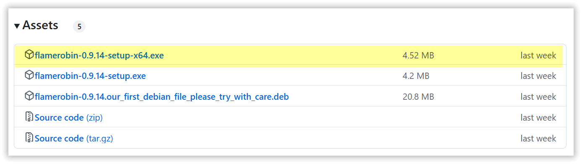Viewport: 582px width, 164px height.
Task: Click zip file icon beside Source code (zip)
Action: [x=29, y=117]
